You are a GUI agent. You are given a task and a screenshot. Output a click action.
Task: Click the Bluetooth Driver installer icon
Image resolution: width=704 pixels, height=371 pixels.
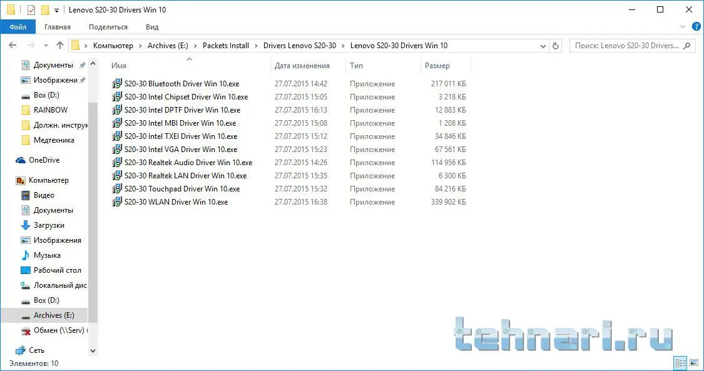117,83
